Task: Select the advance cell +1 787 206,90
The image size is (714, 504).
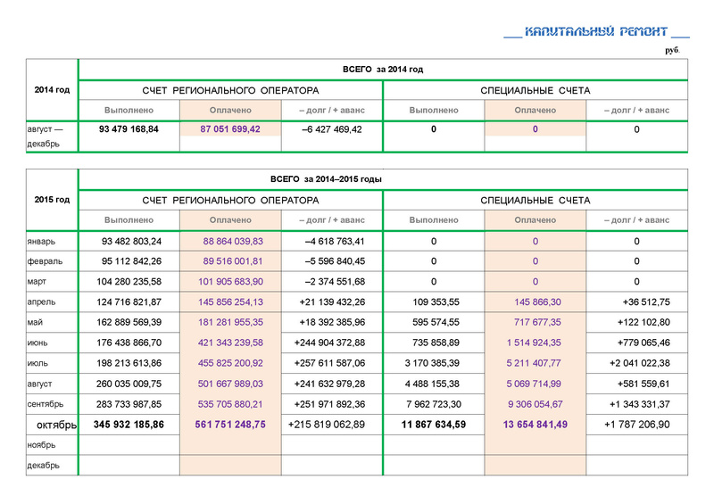Action: point(636,426)
